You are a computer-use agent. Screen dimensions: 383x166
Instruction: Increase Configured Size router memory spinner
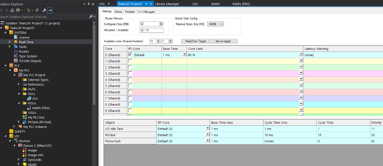(161, 23)
